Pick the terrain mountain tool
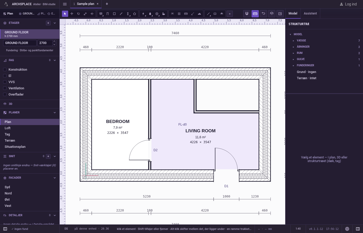363x233 pixels. point(199,14)
